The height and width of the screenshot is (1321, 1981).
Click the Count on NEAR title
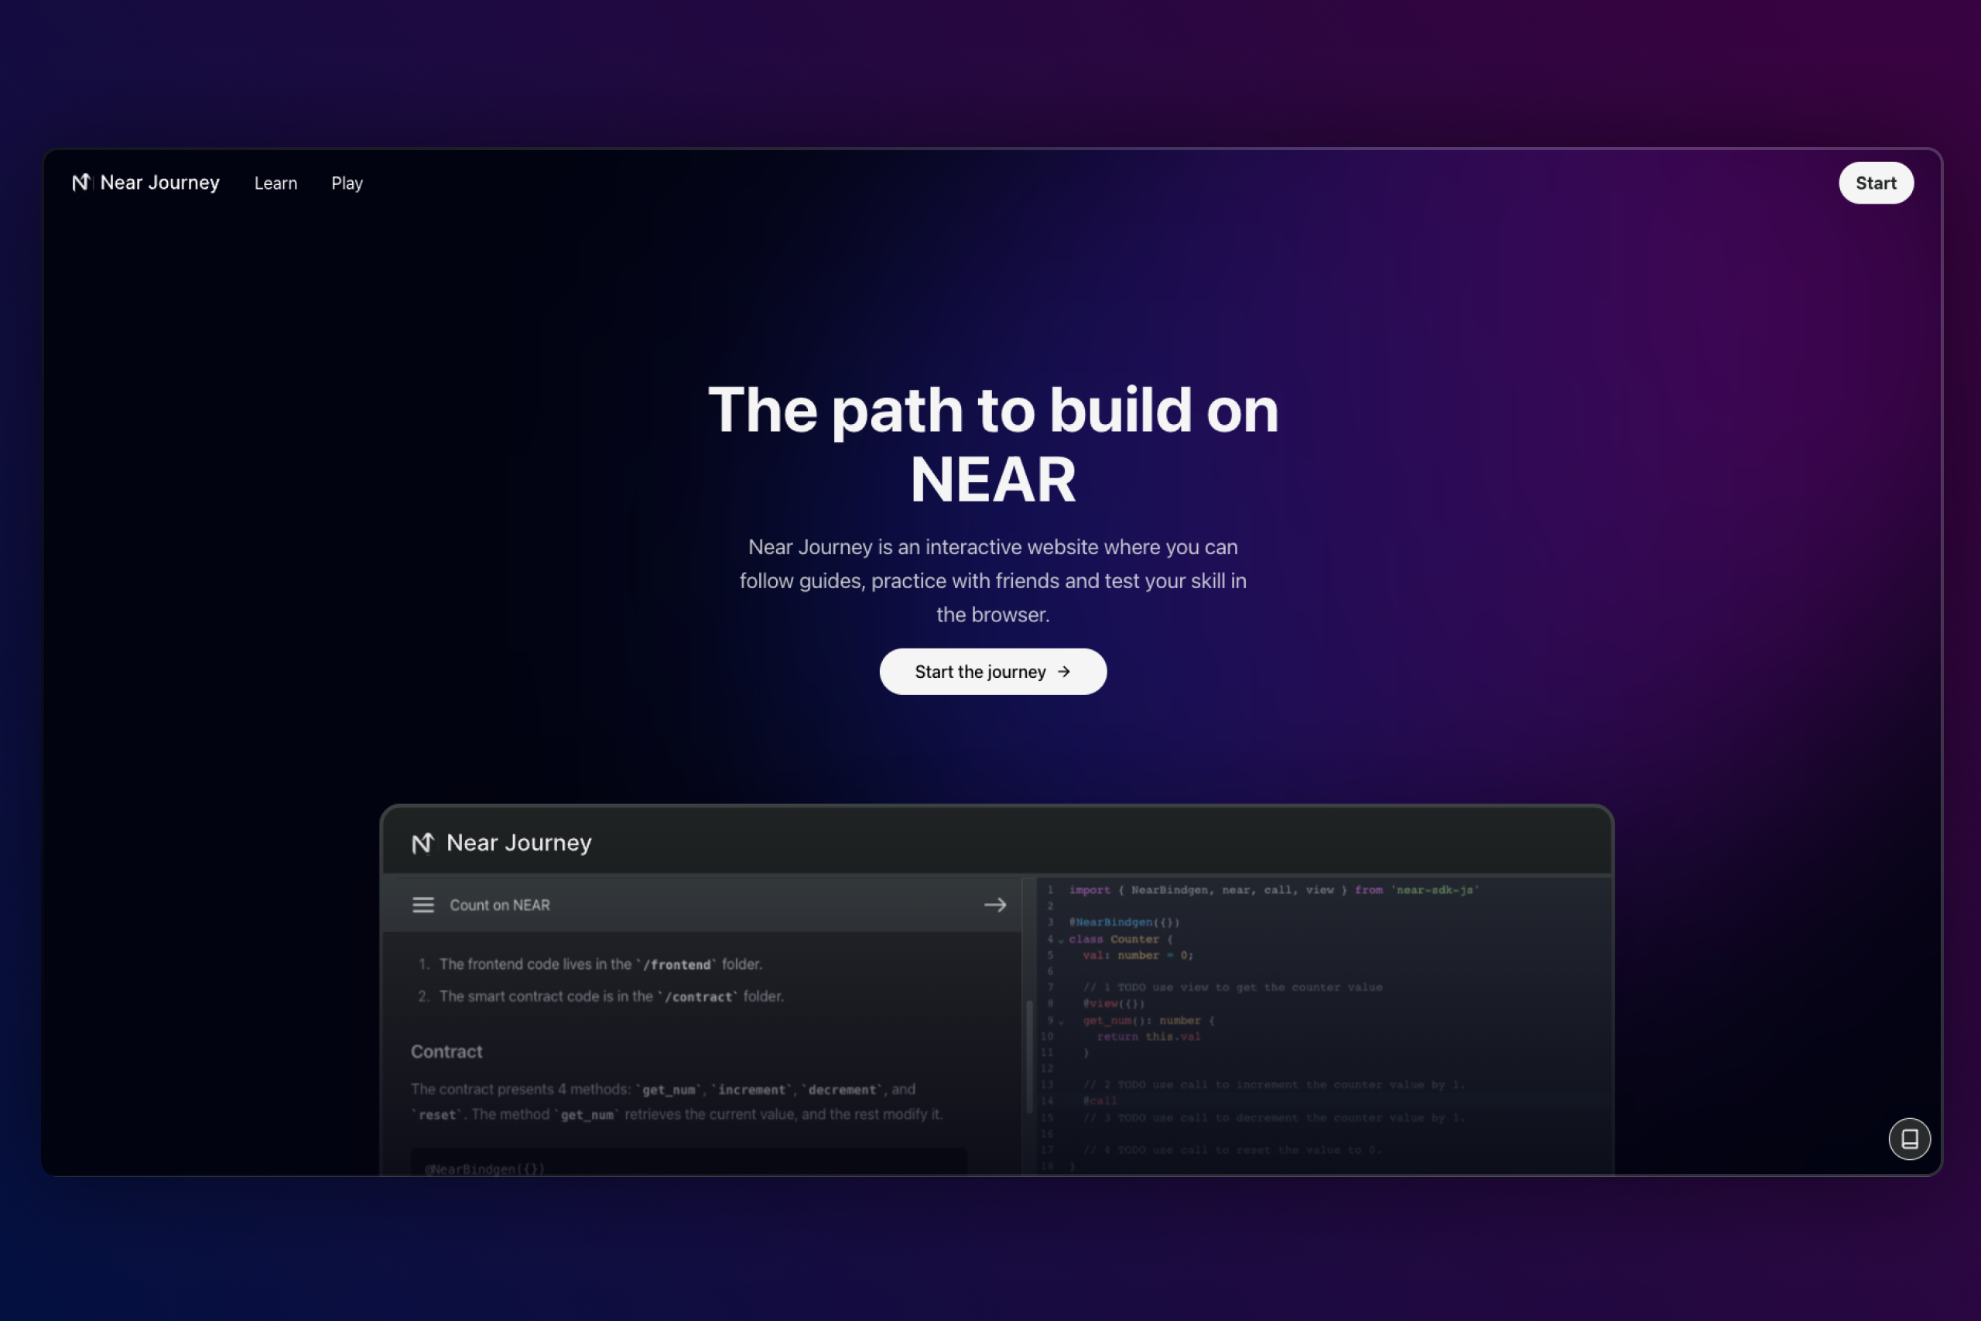499,905
